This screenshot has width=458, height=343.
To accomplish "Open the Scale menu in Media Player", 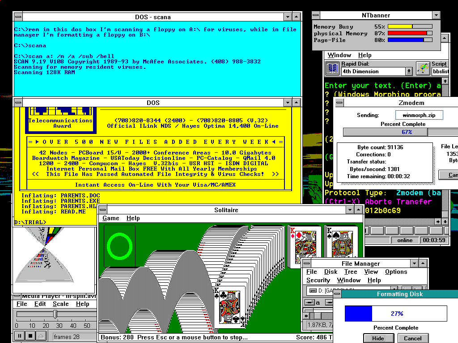I will coord(61,304).
